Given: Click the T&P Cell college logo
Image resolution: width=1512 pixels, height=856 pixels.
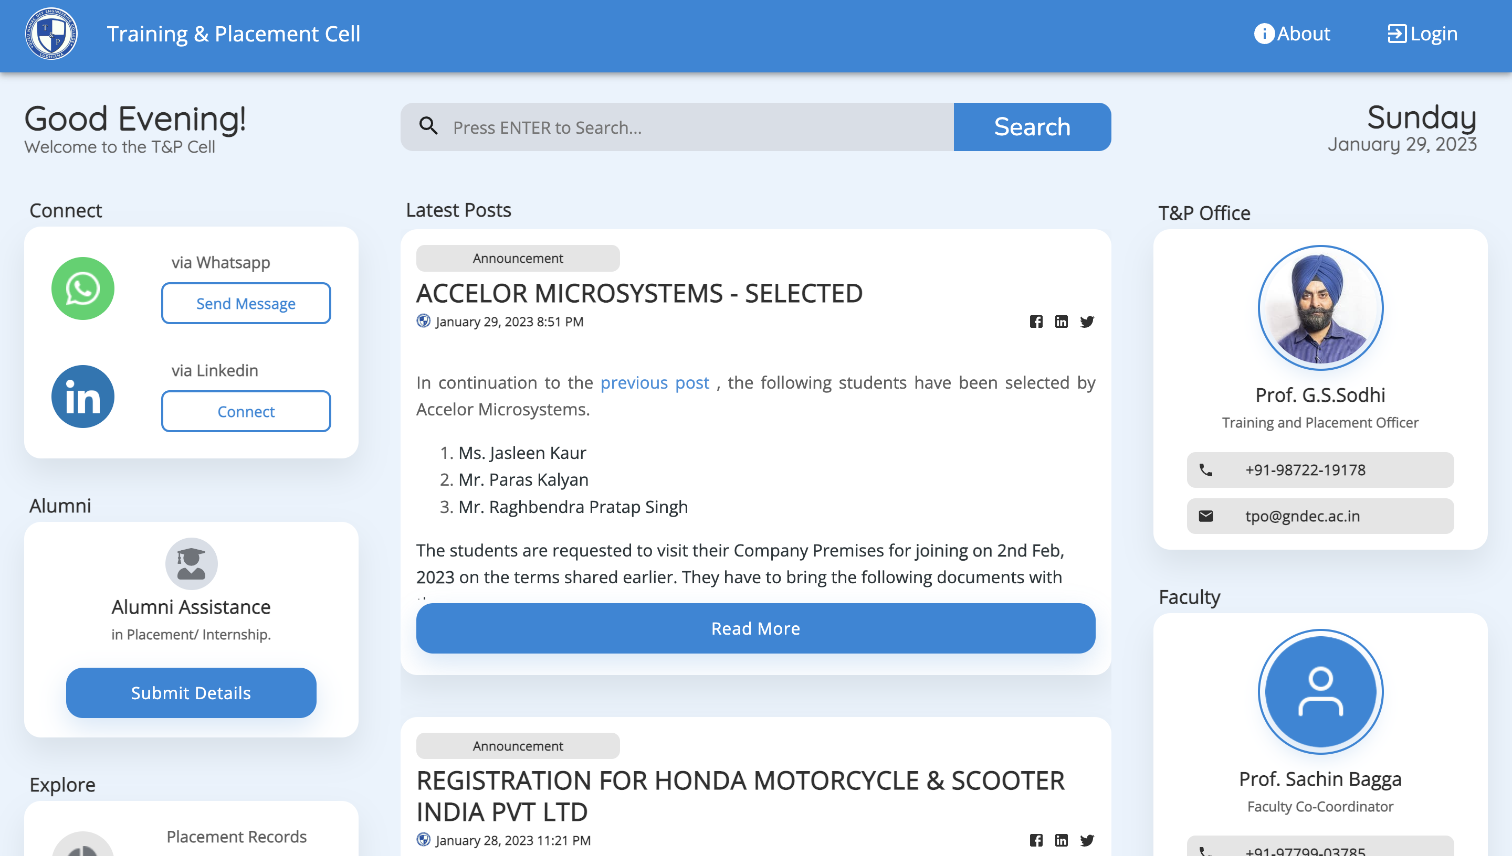Looking at the screenshot, I should pyautogui.click(x=51, y=34).
